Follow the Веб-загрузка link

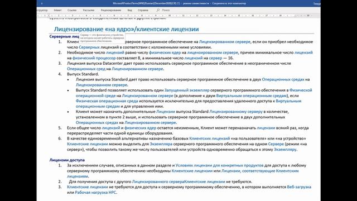[x=299, y=187]
